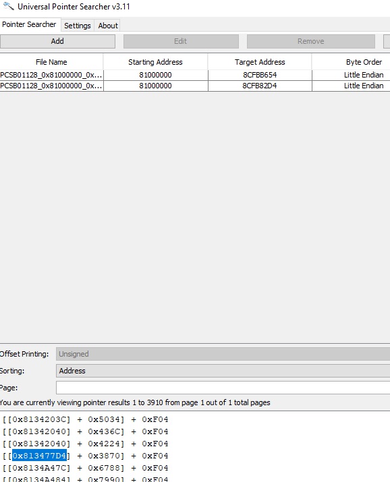
Task: Select the file row with target 8CFBB654
Action: (195, 75)
